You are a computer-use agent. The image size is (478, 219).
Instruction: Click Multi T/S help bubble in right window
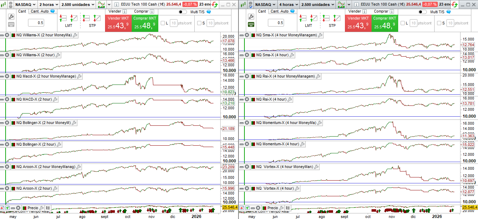[x=449, y=12]
